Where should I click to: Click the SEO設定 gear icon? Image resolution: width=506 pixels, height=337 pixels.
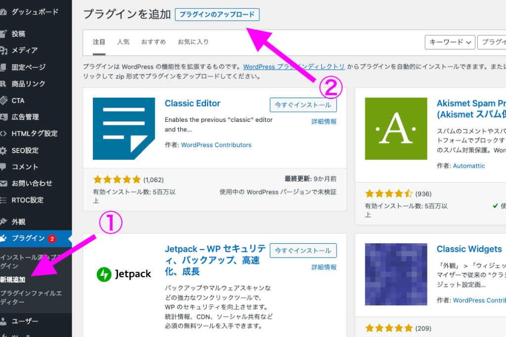[x=3, y=150]
